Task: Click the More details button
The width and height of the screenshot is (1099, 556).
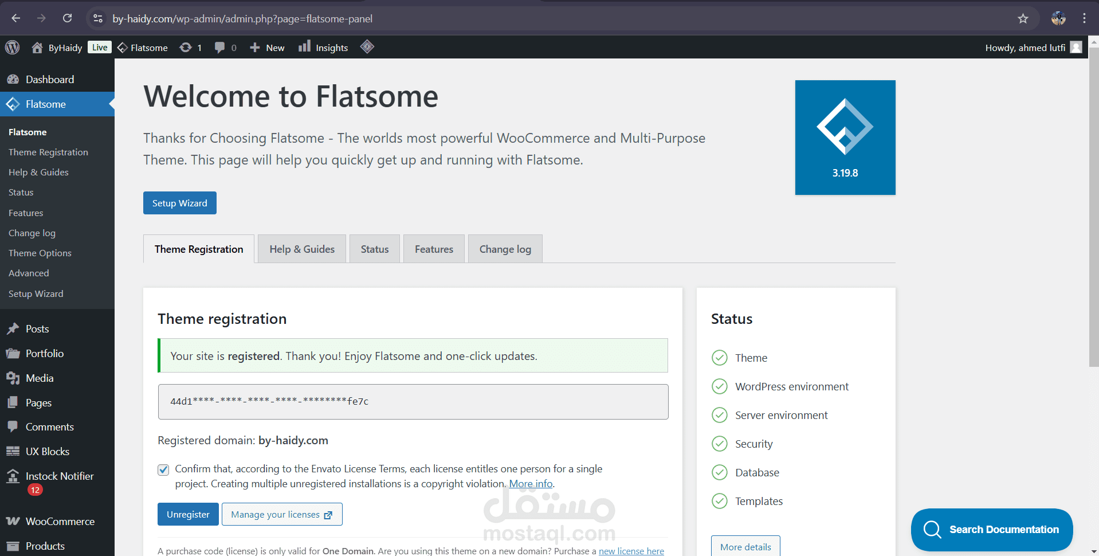Action: pos(745,546)
